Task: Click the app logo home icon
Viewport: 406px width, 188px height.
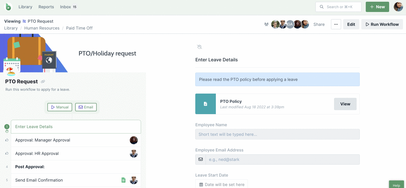Action: pos(9,7)
